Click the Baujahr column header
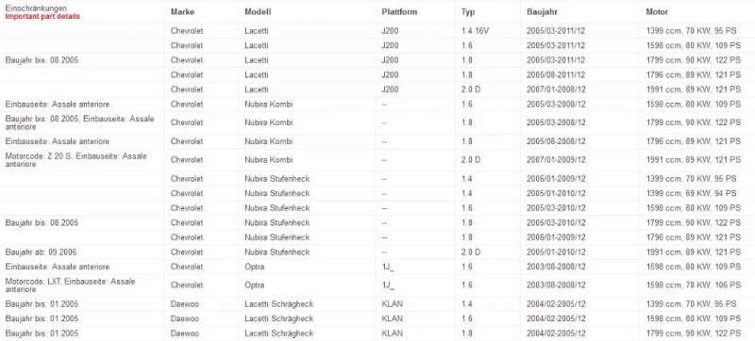Screen dimensions: 755x341 (542, 12)
